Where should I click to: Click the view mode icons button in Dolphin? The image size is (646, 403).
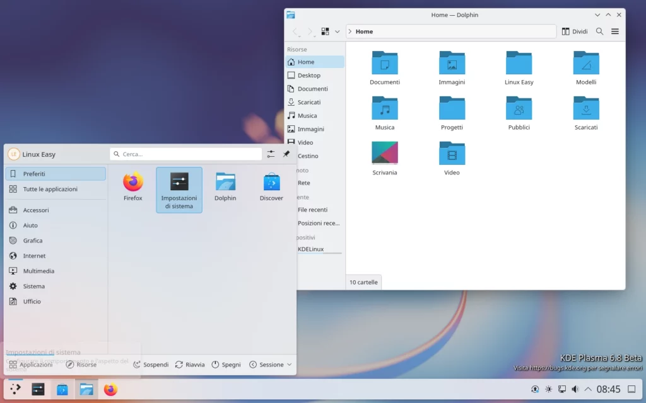325,31
